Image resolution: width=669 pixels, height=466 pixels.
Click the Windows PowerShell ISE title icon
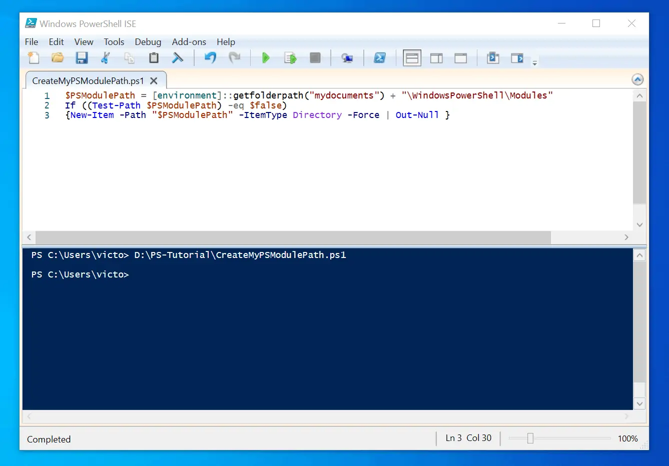click(x=31, y=23)
